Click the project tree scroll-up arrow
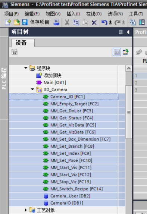Image resolution: width=147 pixels, height=214 pixels. pos(129,68)
